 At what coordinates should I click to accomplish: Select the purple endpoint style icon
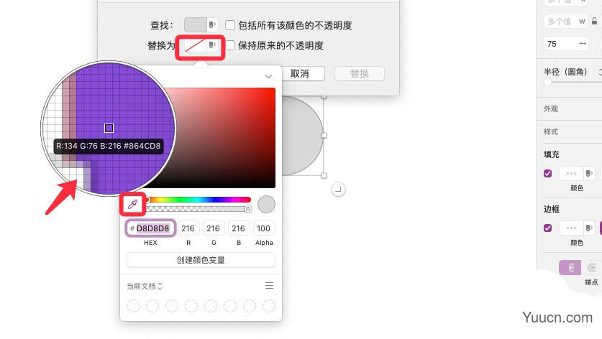point(570,268)
